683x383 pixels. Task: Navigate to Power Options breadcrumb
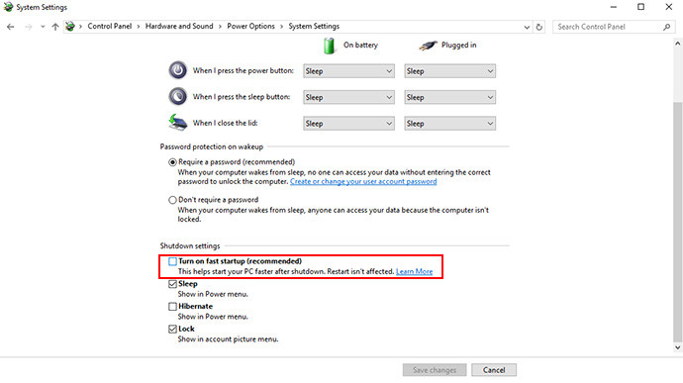coord(250,26)
